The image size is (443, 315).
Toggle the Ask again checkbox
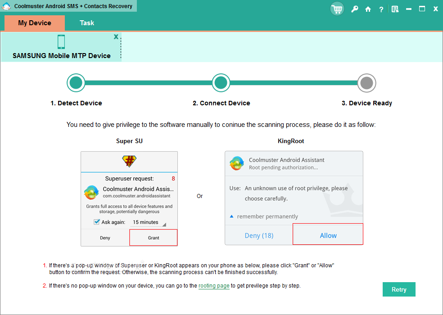(x=97, y=222)
